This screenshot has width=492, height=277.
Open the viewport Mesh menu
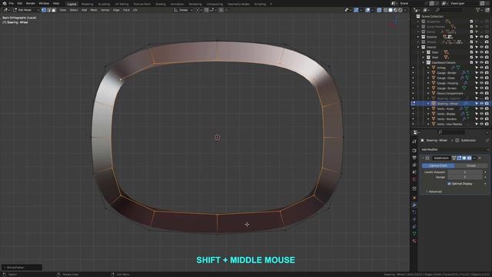(x=94, y=10)
